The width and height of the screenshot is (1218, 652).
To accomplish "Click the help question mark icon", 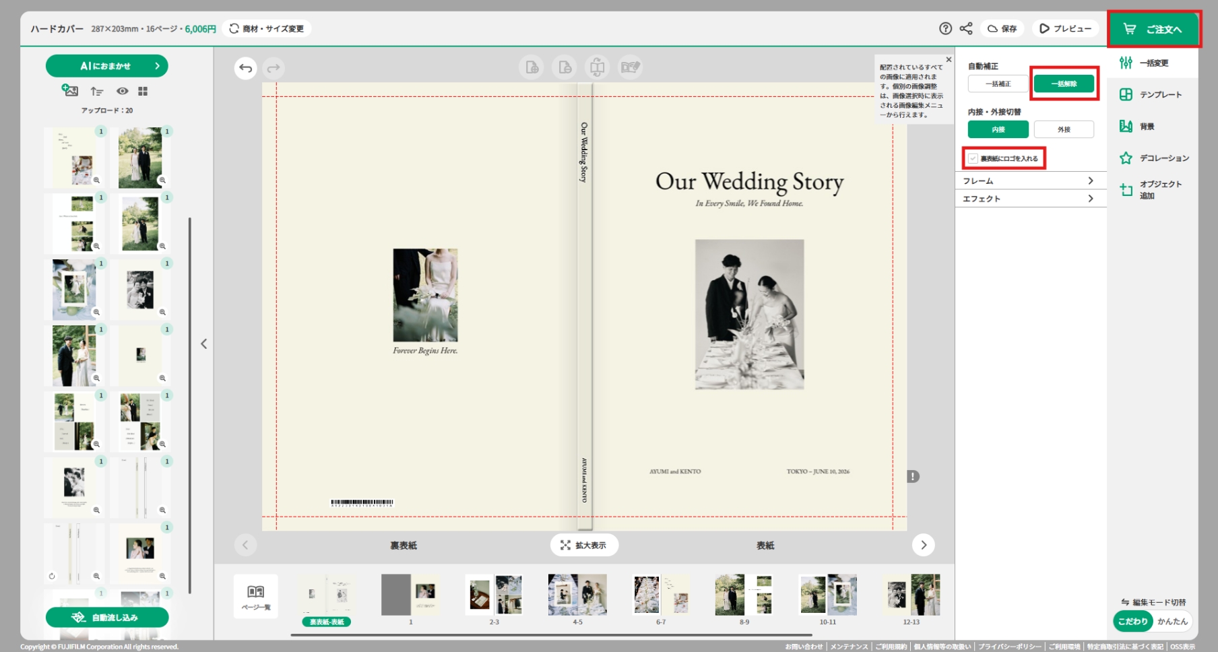I will 945,28.
